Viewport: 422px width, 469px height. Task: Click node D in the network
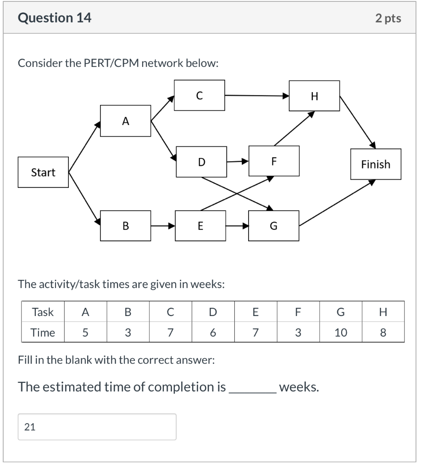coord(201,161)
